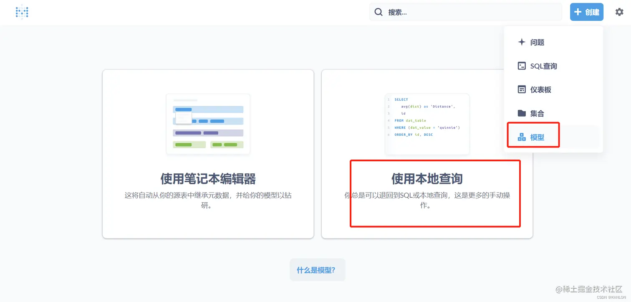Select the star icon beside 问题

[521, 42]
